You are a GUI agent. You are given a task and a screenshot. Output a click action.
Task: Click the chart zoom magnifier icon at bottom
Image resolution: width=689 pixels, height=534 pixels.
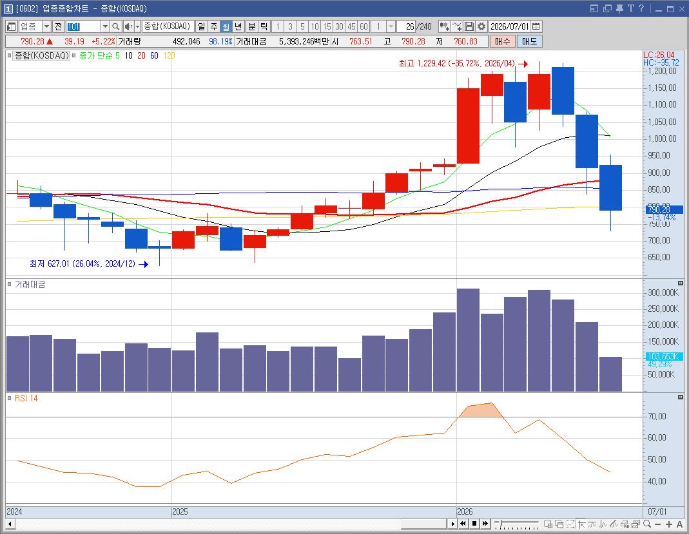[647, 524]
